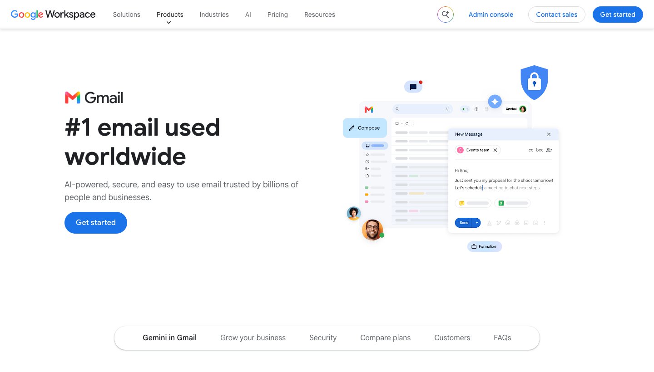The height and width of the screenshot is (372, 654).
Task: Select the "#1 email used worldwide" heading
Action: (143, 142)
